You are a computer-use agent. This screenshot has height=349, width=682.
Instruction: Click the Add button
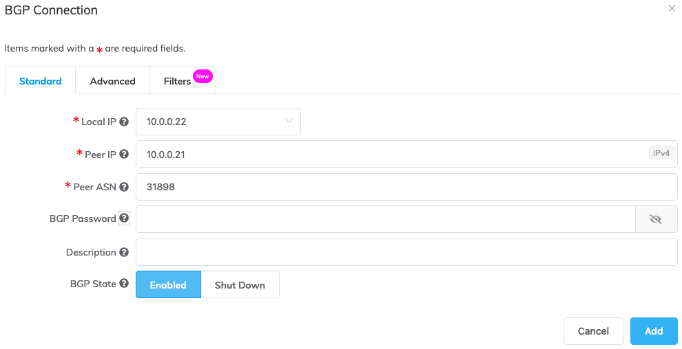click(653, 330)
